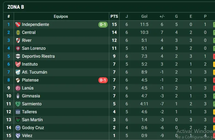Click the Equipos column header
Image resolution: width=215 pixels, height=140 pixels.
point(61,16)
